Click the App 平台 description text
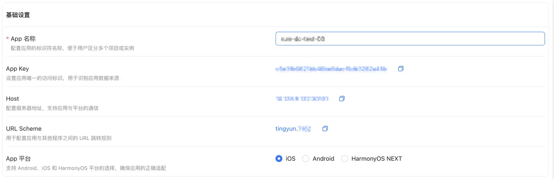 pos(86,168)
